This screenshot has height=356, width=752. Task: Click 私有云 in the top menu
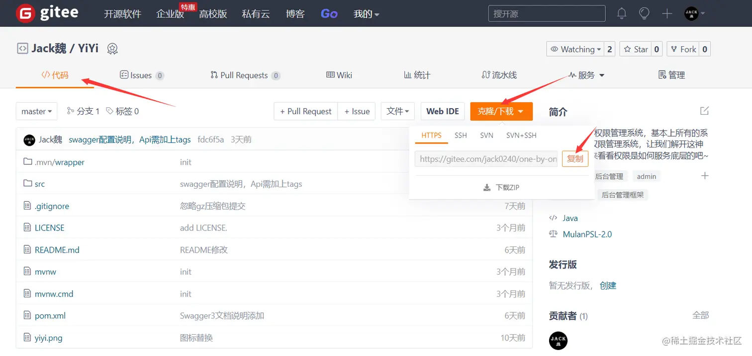[256, 14]
